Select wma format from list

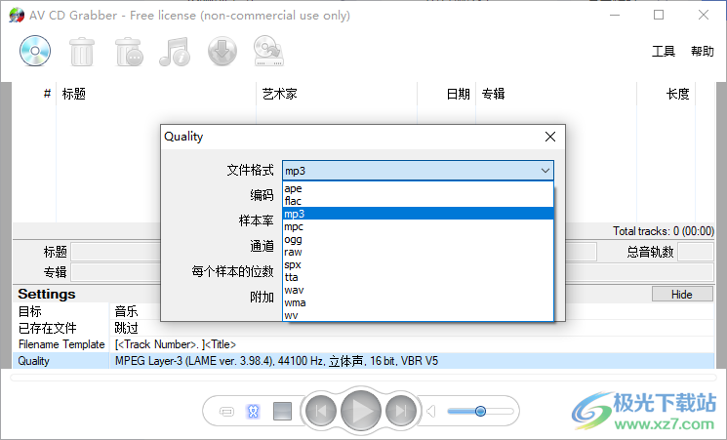(418, 302)
